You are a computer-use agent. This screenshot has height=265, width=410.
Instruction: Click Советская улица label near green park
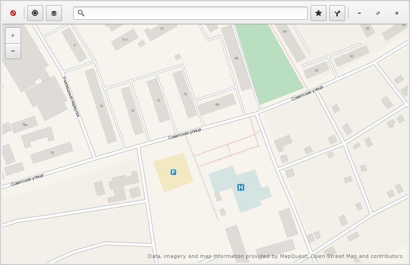pyautogui.click(x=307, y=93)
